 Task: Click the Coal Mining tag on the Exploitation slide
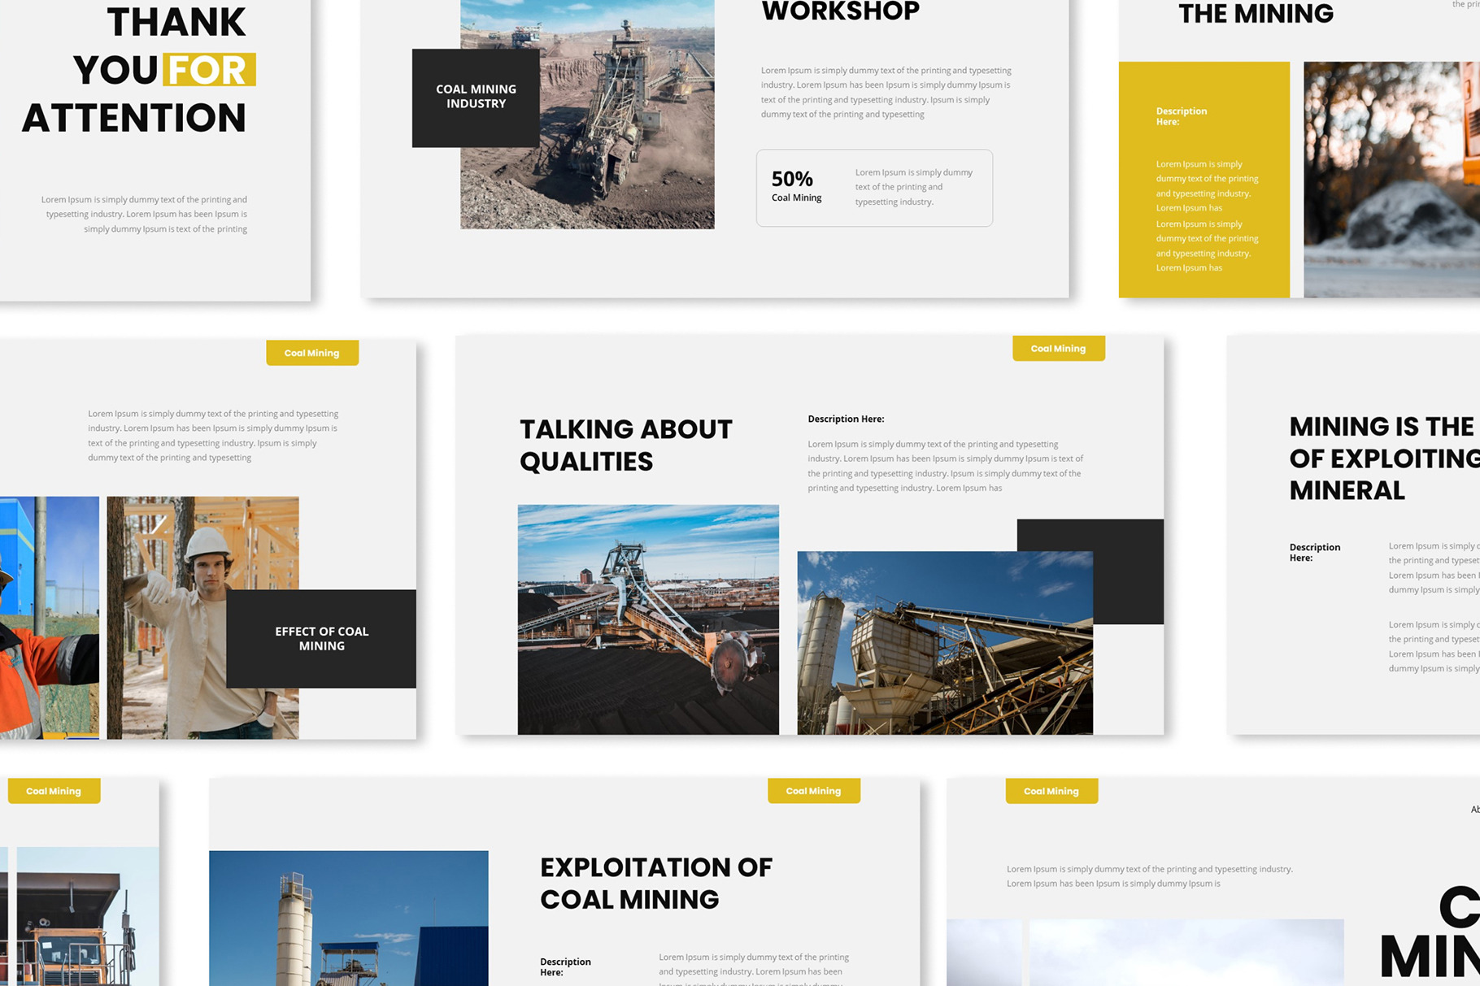coord(813,791)
